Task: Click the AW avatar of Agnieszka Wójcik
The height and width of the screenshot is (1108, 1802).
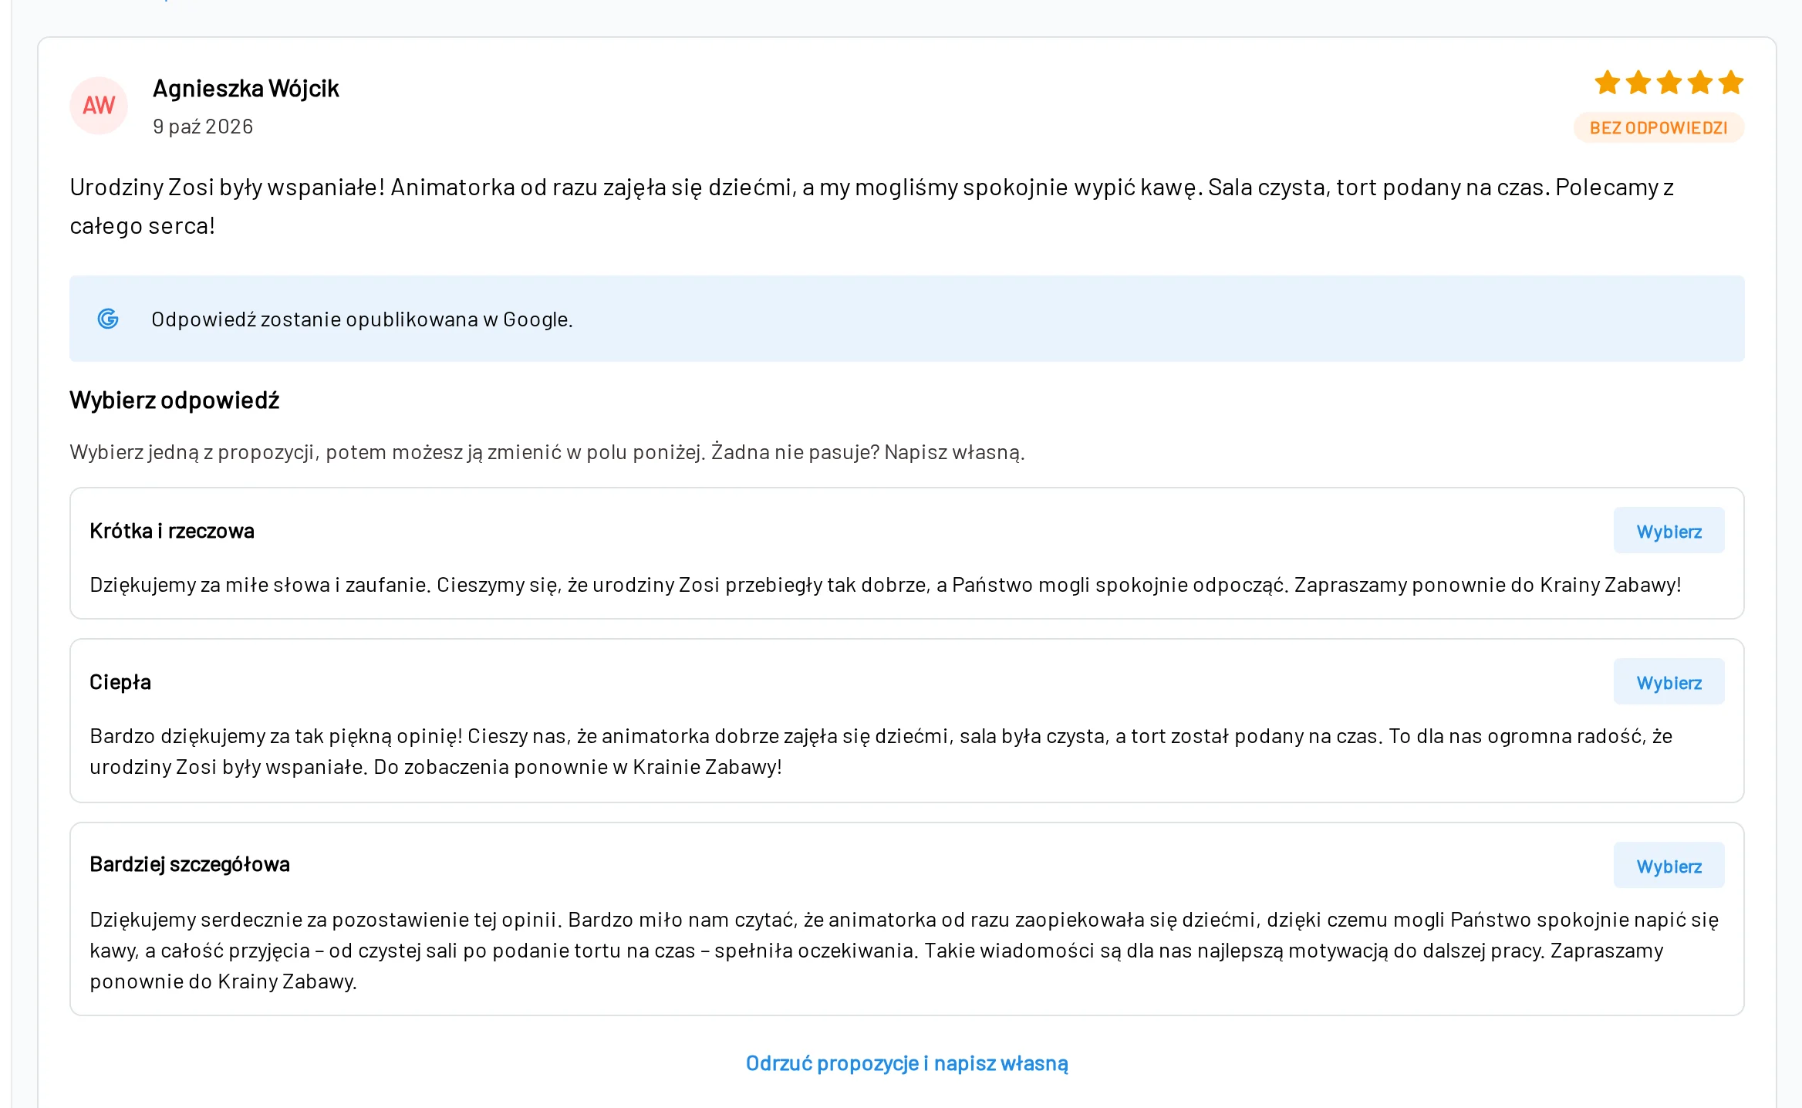Action: tap(99, 106)
